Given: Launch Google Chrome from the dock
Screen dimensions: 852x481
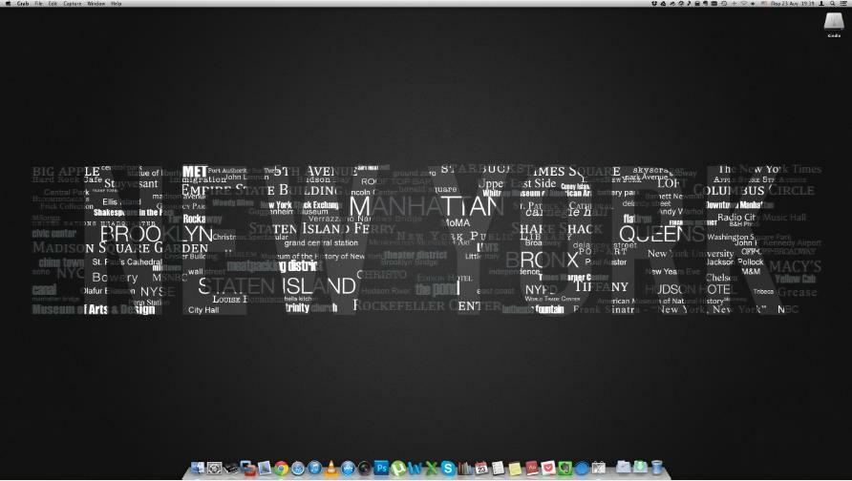Looking at the screenshot, I should click(x=282, y=468).
